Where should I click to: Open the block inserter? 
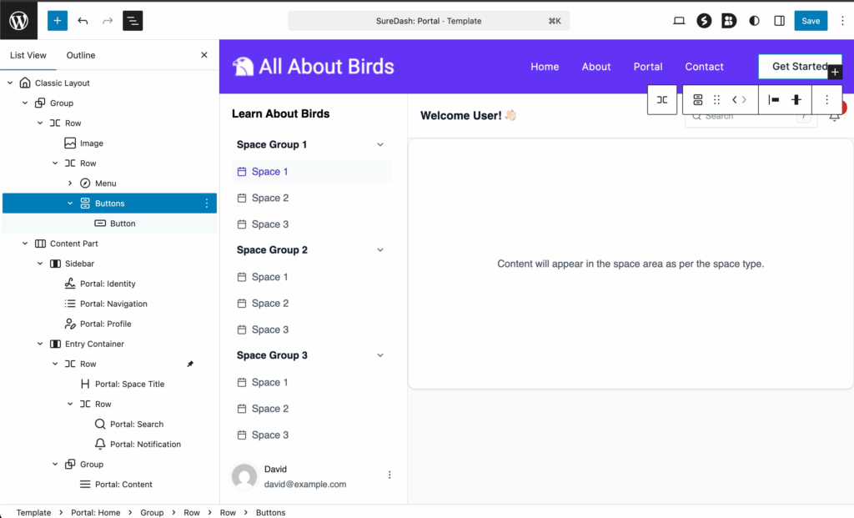pyautogui.click(x=57, y=20)
